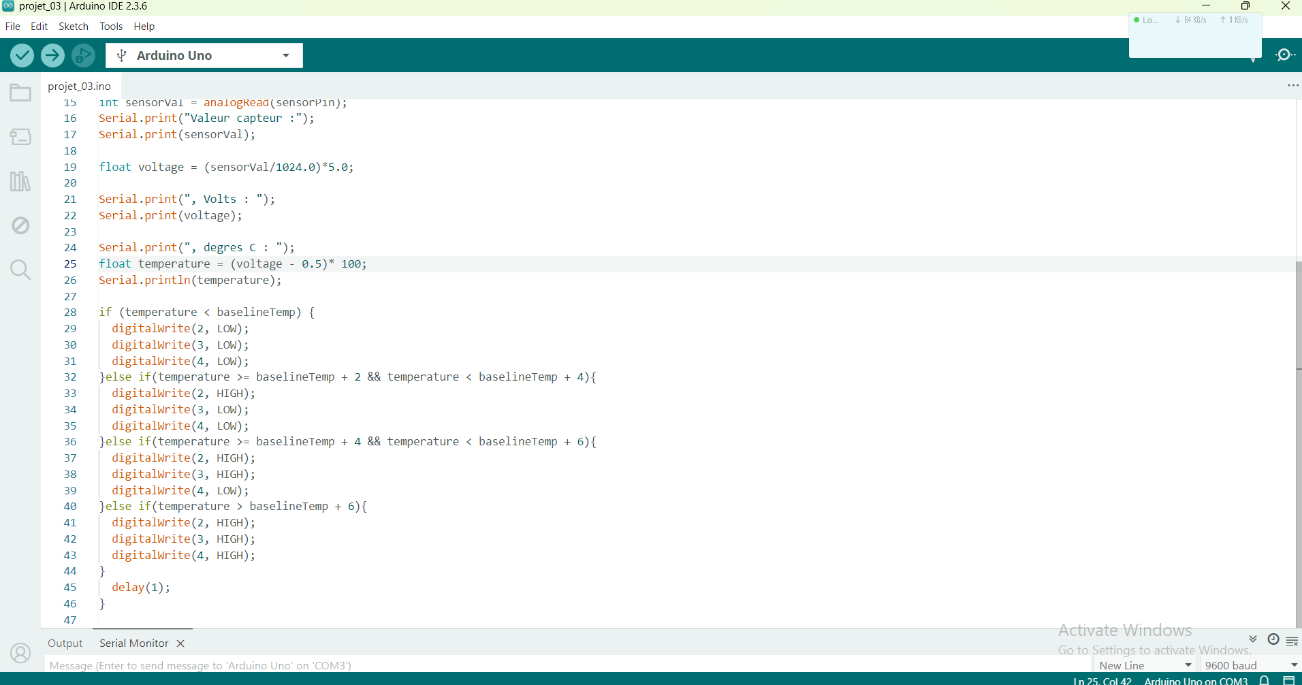Open the editor's more actions menu
Viewport: 1302px width, 685px height.
pos(1292,85)
